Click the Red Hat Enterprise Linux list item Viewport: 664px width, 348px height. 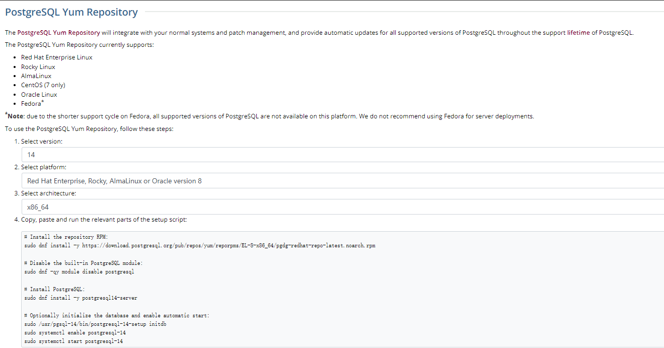[56, 57]
